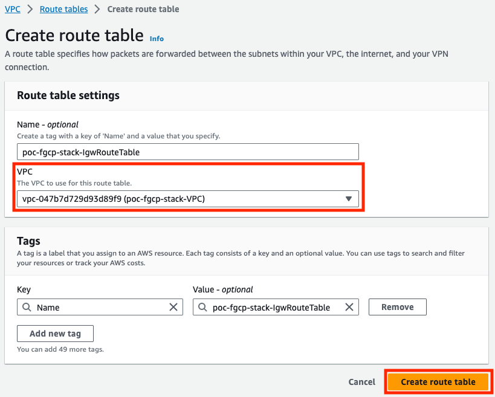This screenshot has height=397, width=495.
Task: Click the Create route table breadcrumb text
Action: coord(143,9)
